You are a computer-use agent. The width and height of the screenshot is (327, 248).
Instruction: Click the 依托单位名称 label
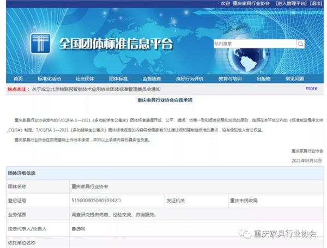coord(22,243)
